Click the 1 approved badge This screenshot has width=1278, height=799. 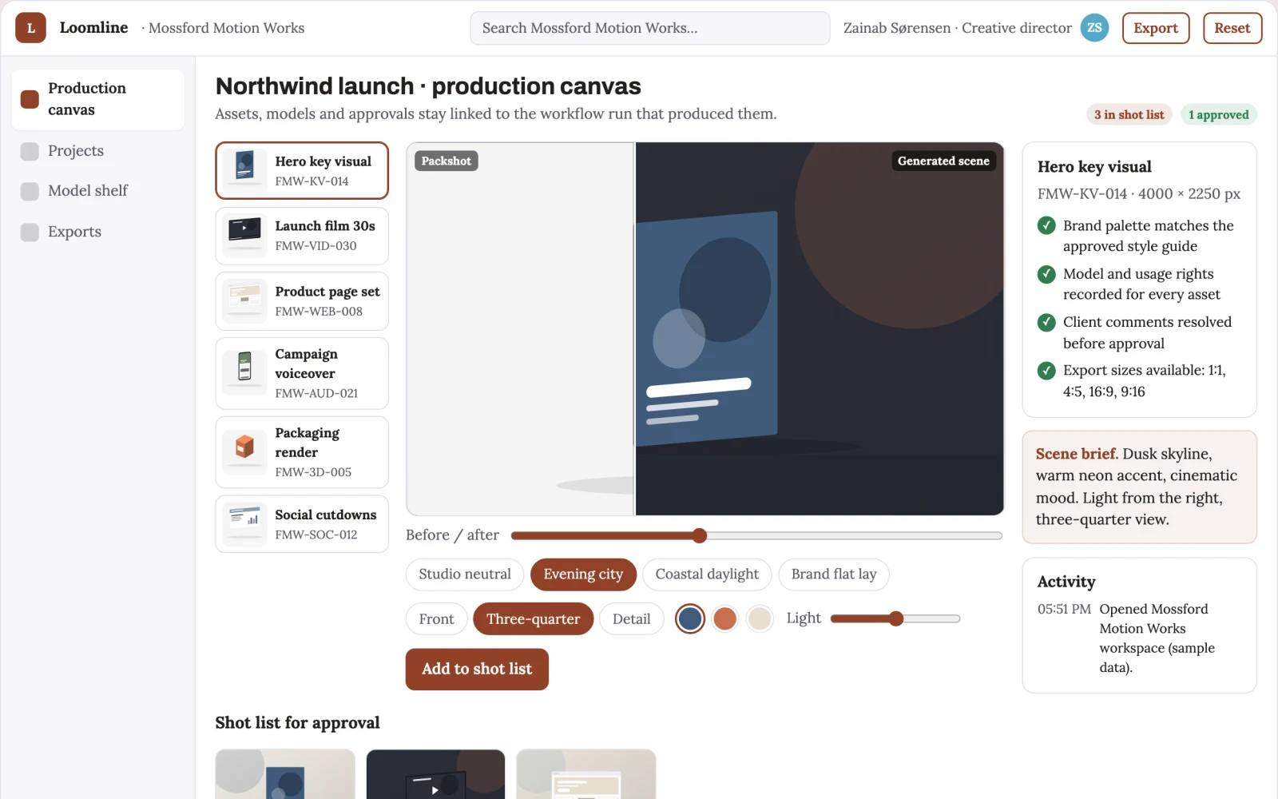(1218, 115)
